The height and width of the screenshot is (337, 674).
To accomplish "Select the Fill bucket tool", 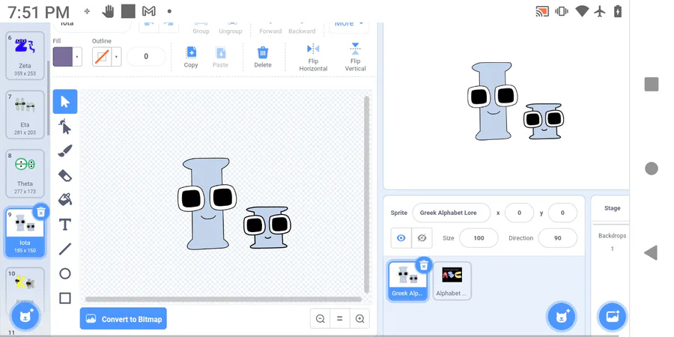I will [x=65, y=199].
